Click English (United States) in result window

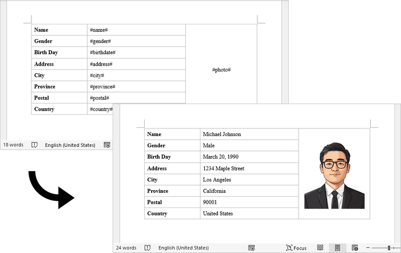pos(183,248)
